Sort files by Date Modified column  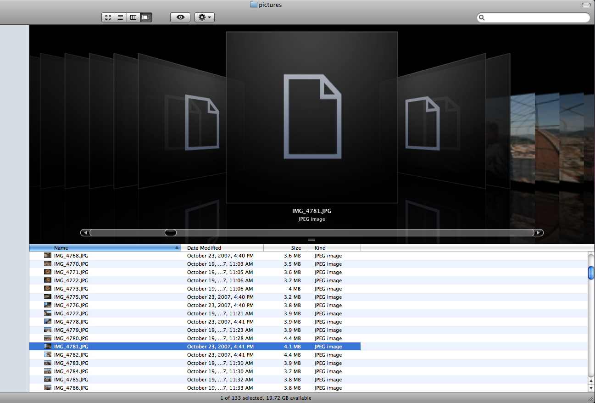tap(222, 248)
